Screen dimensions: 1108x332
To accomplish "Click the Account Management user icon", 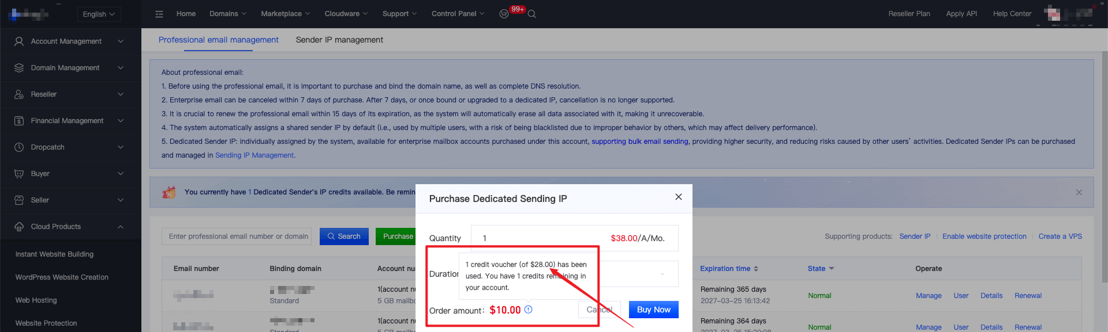I will 19,41.
